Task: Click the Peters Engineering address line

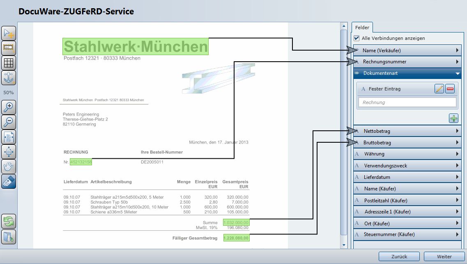Action: coord(81,114)
